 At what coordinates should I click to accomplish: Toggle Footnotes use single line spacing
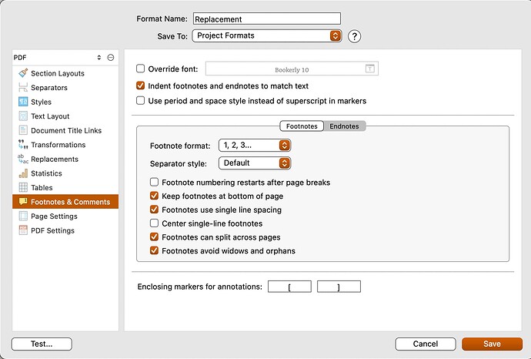click(154, 210)
